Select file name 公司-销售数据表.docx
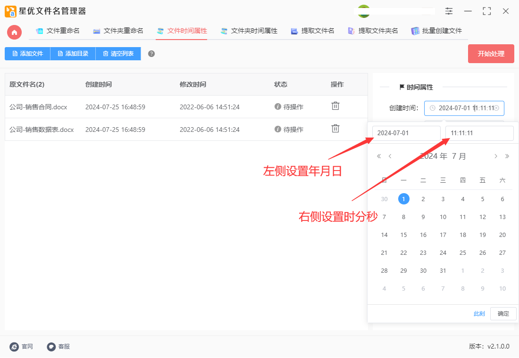Screen dimensions: 519x358 (42, 130)
